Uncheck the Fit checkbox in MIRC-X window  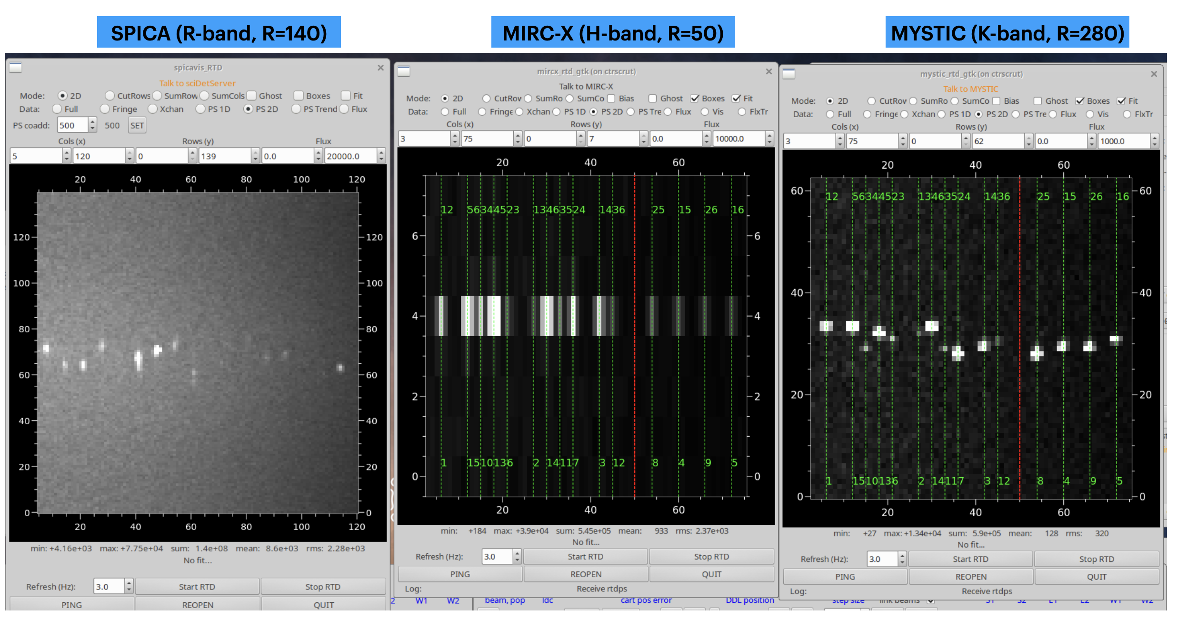[737, 99]
